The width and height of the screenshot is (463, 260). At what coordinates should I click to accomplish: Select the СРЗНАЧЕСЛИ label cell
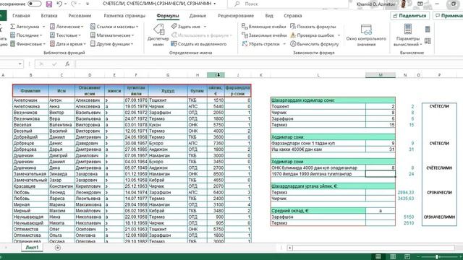pos(439,192)
